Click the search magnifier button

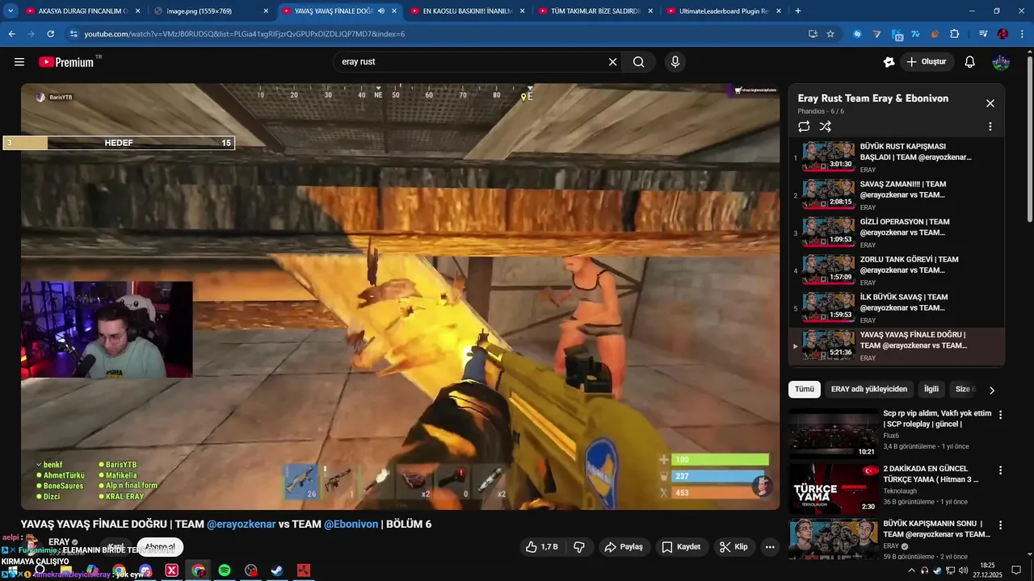638,62
